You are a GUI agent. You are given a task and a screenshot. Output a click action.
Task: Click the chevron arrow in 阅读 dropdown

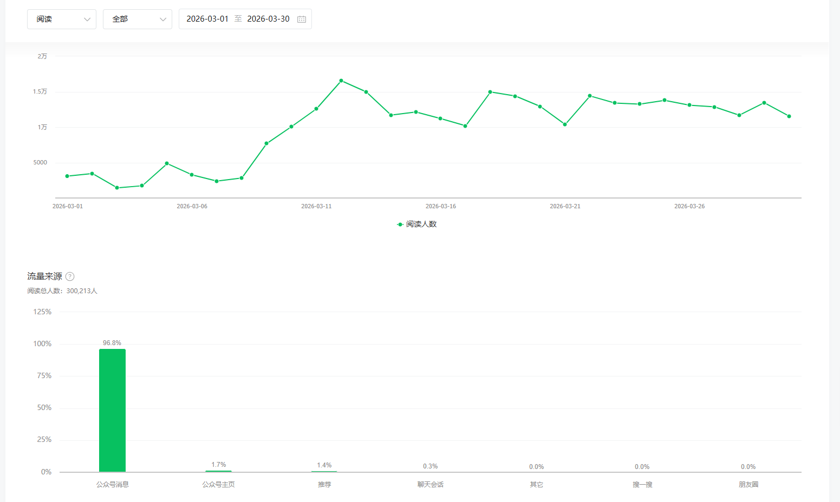pyautogui.click(x=87, y=19)
